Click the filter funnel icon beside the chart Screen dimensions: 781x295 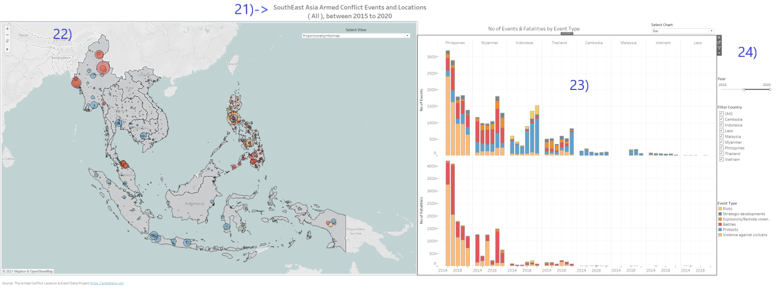[719, 48]
